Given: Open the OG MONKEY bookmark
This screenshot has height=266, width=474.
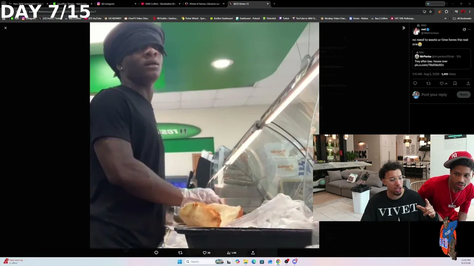Looking at the screenshot, I should pyautogui.click(x=113, y=18).
